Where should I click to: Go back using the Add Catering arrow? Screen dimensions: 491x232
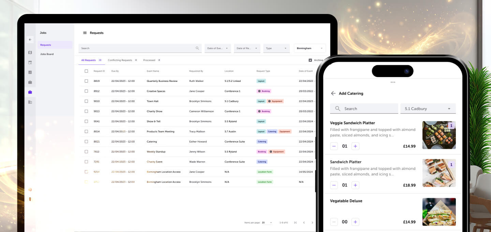pyautogui.click(x=333, y=93)
